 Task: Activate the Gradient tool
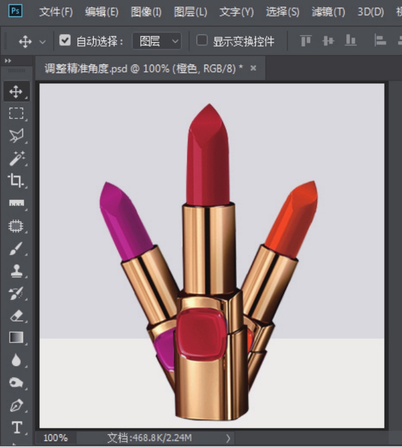16,338
